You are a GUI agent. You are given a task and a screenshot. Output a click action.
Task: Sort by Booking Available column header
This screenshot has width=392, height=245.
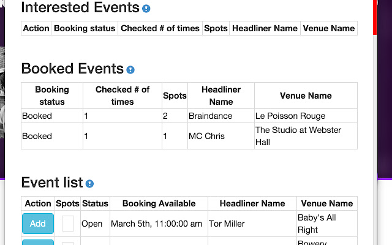click(x=159, y=203)
